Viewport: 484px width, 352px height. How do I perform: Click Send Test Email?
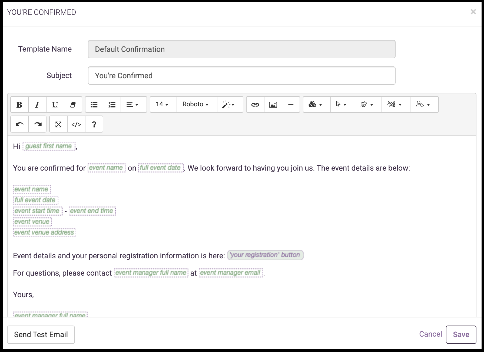point(41,334)
